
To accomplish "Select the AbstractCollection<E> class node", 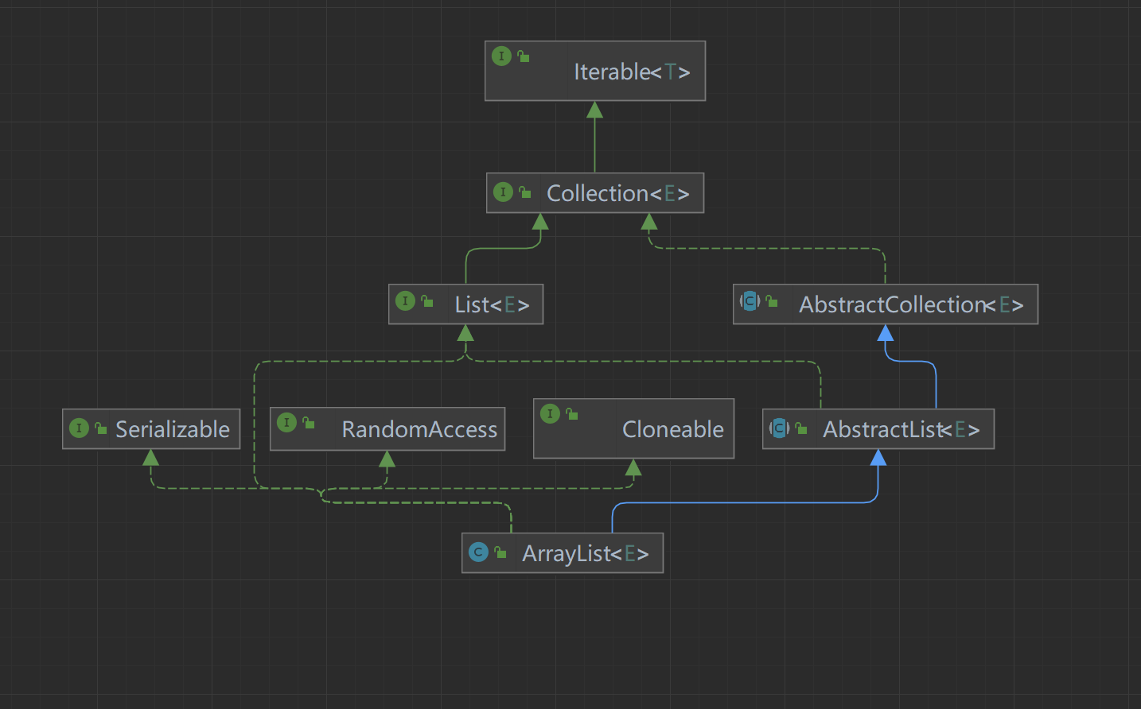I will (x=886, y=304).
